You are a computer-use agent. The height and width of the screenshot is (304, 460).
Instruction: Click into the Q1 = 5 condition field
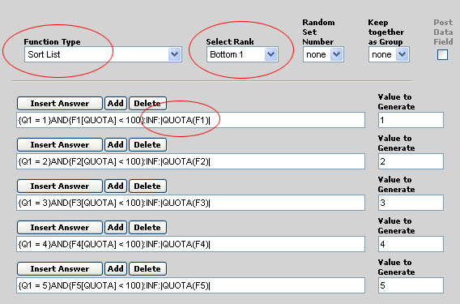coord(190,285)
